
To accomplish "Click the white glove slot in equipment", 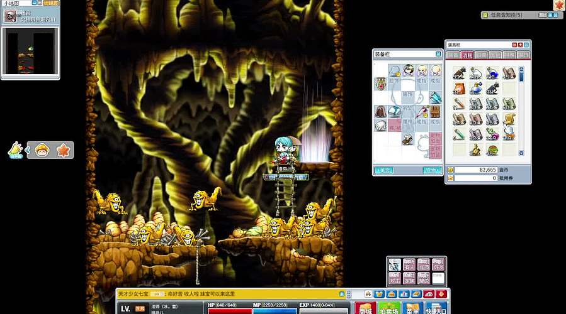I will [x=380, y=126].
